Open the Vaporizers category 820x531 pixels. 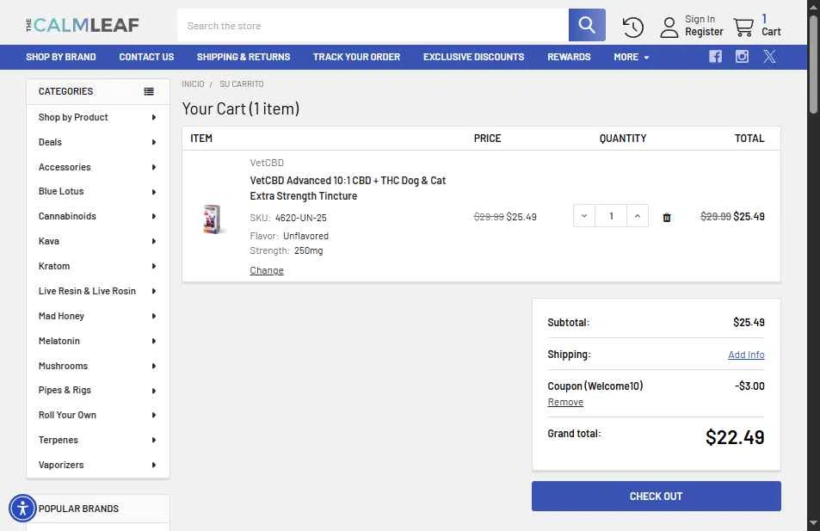[61, 465]
